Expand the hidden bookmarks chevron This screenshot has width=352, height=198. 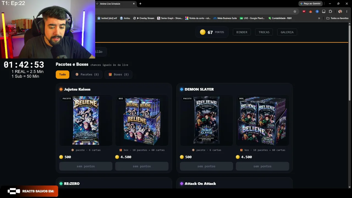point(319,18)
